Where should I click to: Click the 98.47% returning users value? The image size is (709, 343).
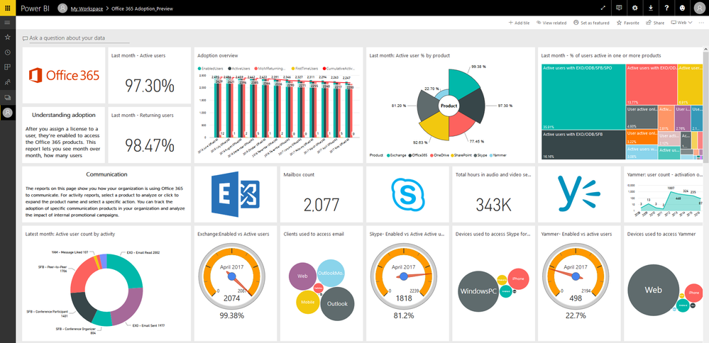[x=149, y=145]
